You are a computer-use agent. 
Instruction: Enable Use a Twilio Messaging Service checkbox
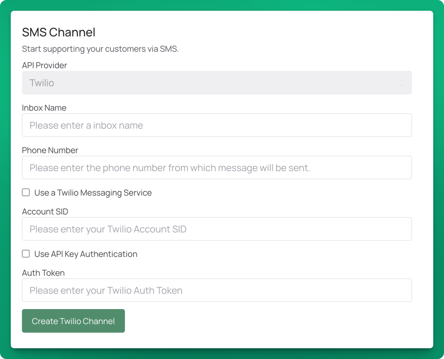tap(26, 192)
